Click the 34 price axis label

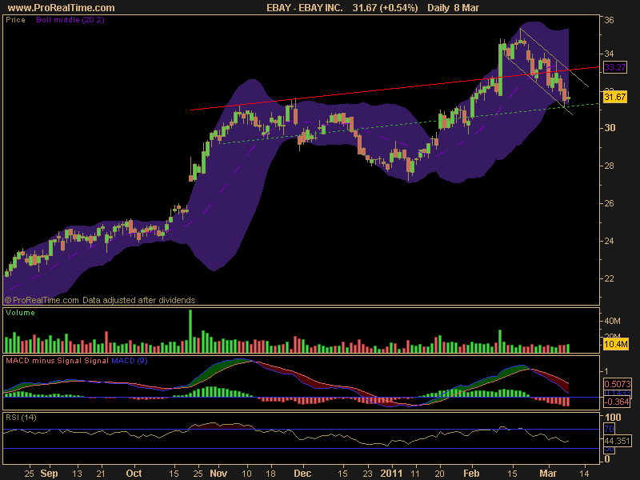tap(609, 54)
